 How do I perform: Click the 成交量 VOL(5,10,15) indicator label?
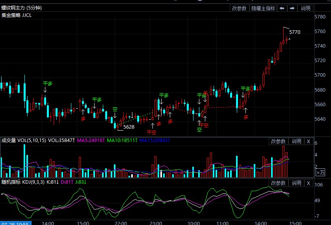(x=24, y=140)
